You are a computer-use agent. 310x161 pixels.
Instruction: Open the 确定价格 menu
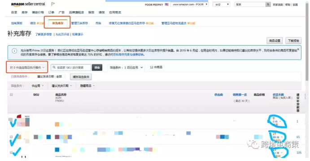38,12
